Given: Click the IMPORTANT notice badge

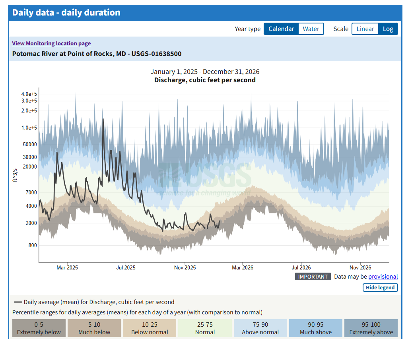Looking at the screenshot, I should (x=313, y=276).
